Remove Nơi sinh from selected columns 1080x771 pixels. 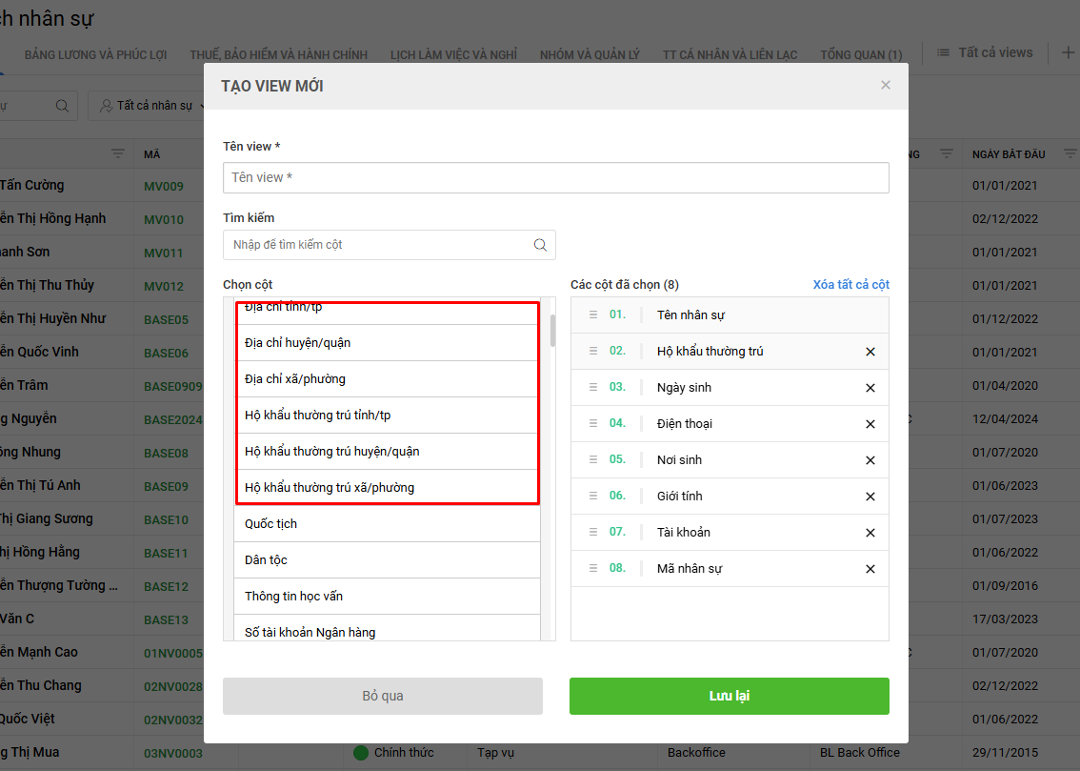[x=870, y=460]
